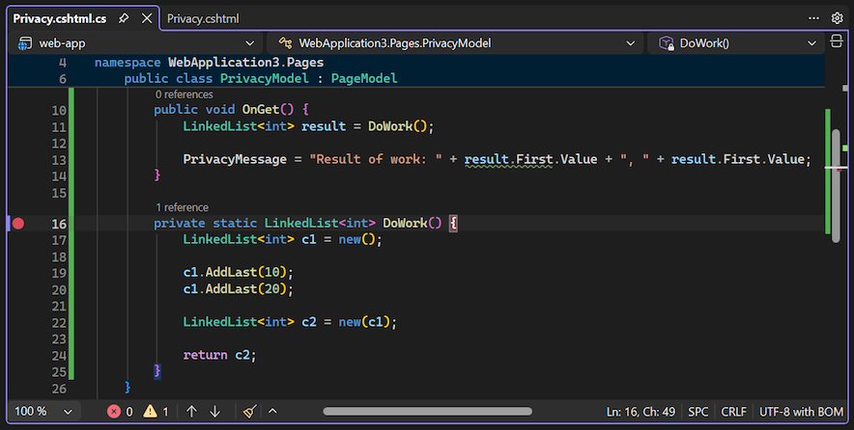This screenshot has width=854, height=430.
Task: Click the 'PageModel' base class name
Action: pos(364,79)
